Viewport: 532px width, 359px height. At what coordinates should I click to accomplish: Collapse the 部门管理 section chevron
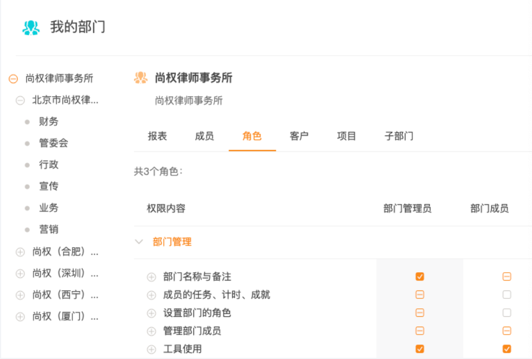tap(139, 242)
